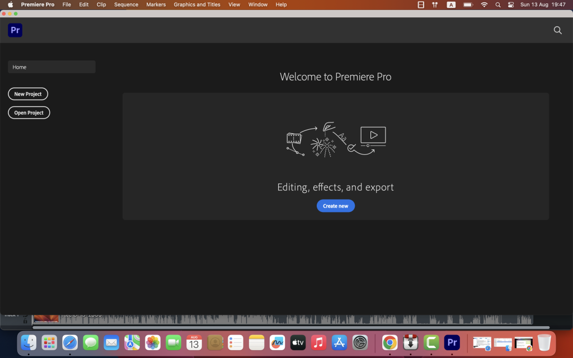This screenshot has height=358, width=573.
Task: Start a New Project
Action: pyautogui.click(x=28, y=94)
